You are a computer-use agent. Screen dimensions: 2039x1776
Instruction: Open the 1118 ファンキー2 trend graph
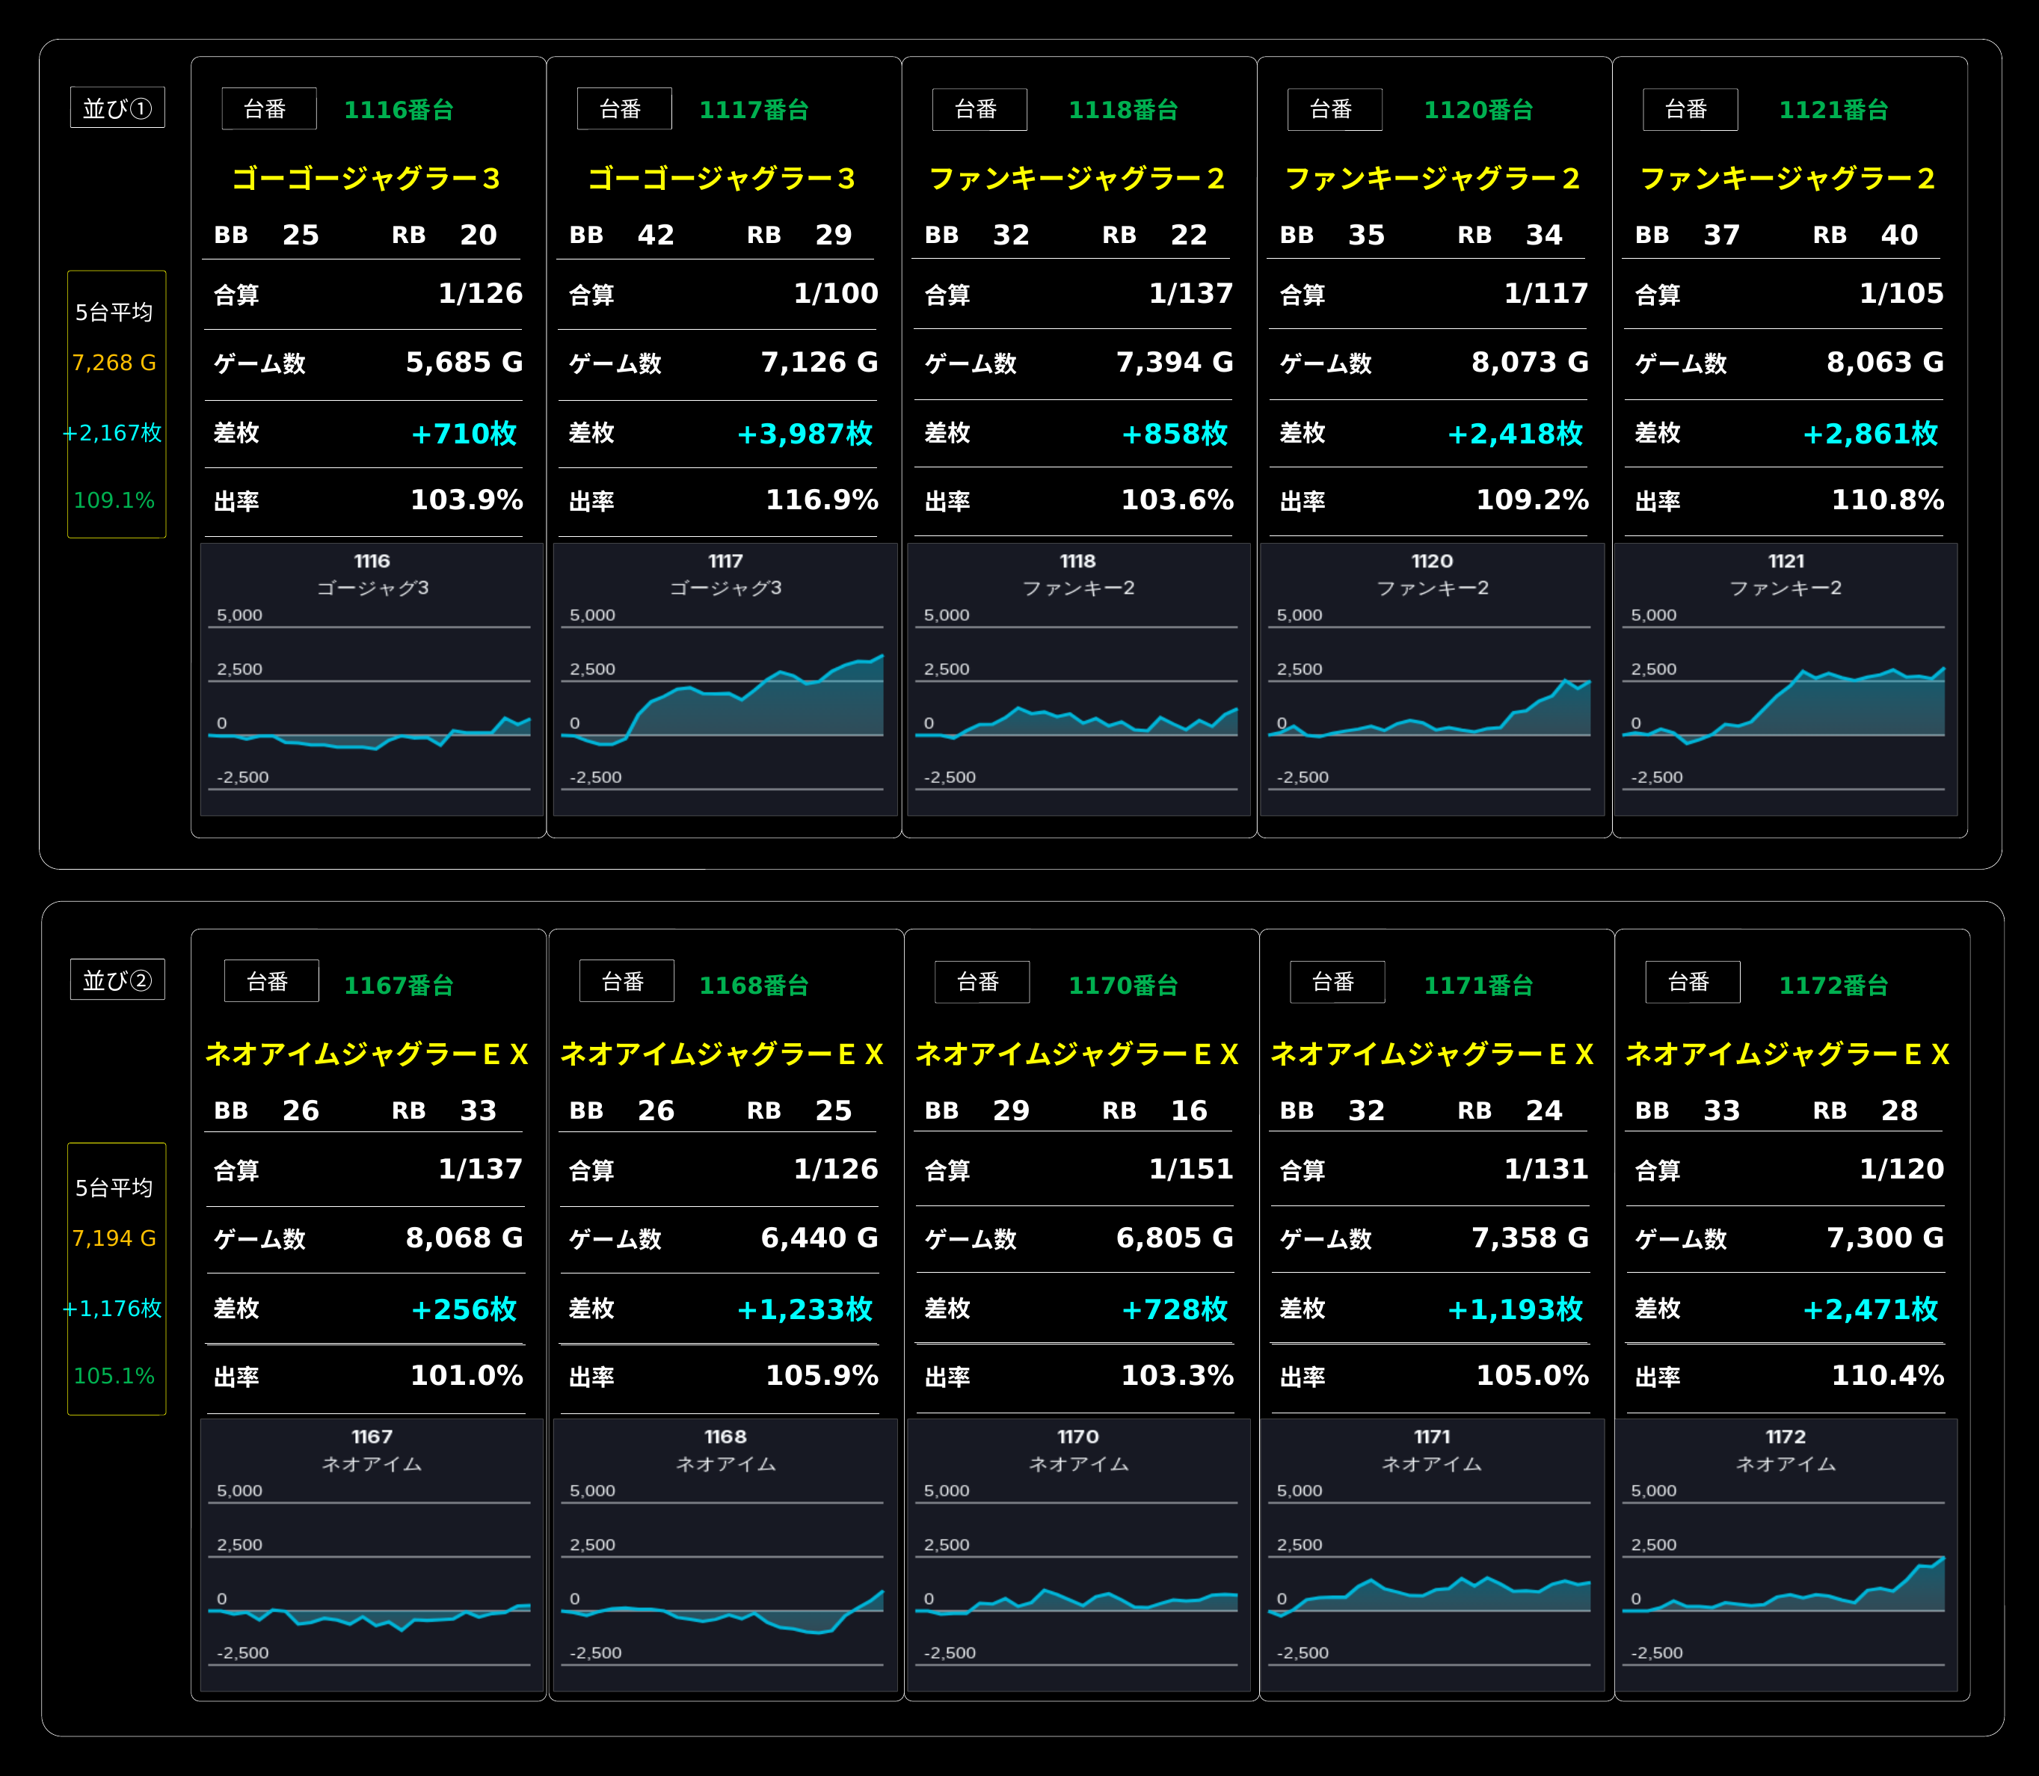[1079, 679]
